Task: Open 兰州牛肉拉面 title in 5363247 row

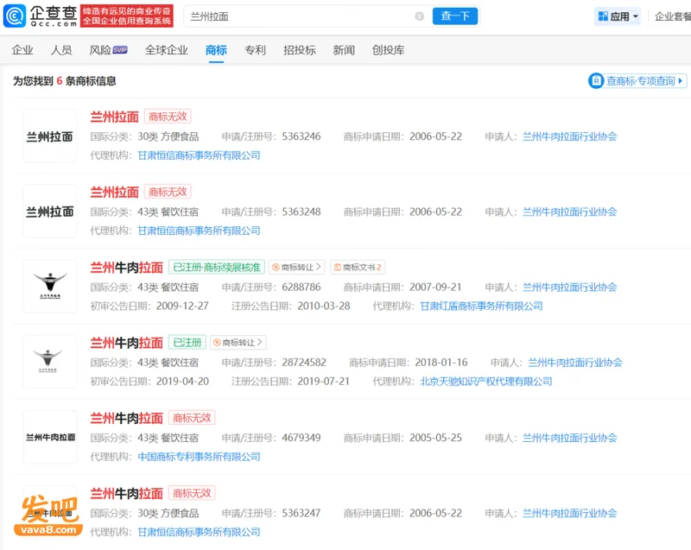Action: 126,493
